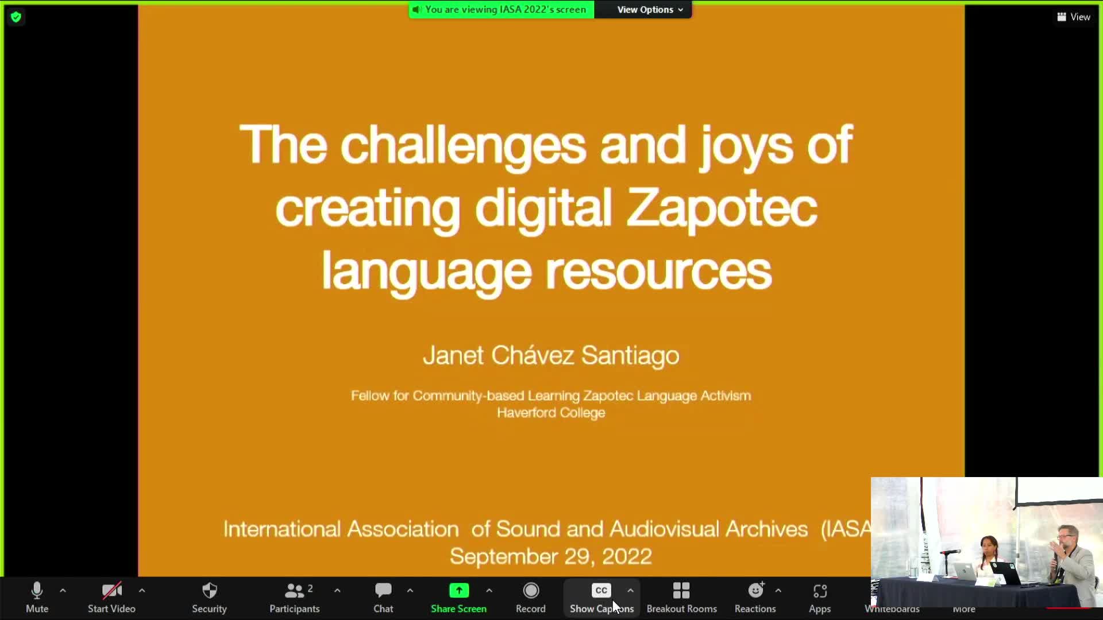Screen dimensions: 1103x620
Task: Click the speaker video thumbnail
Action: (x=986, y=542)
